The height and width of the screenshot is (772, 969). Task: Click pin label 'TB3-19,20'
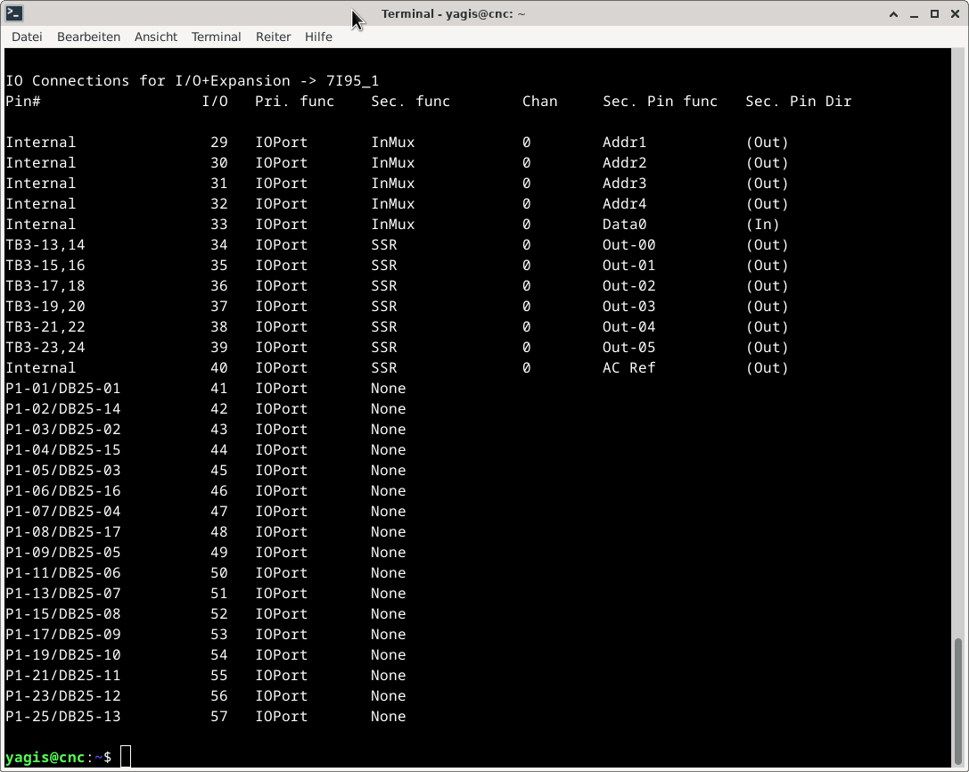pyautogui.click(x=45, y=306)
